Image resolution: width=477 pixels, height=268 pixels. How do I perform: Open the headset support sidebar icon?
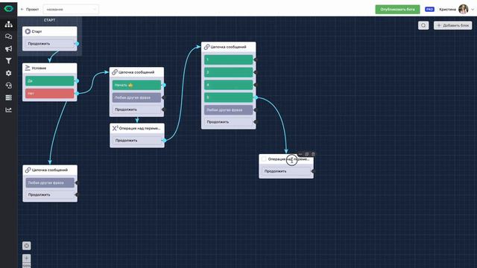point(8,86)
